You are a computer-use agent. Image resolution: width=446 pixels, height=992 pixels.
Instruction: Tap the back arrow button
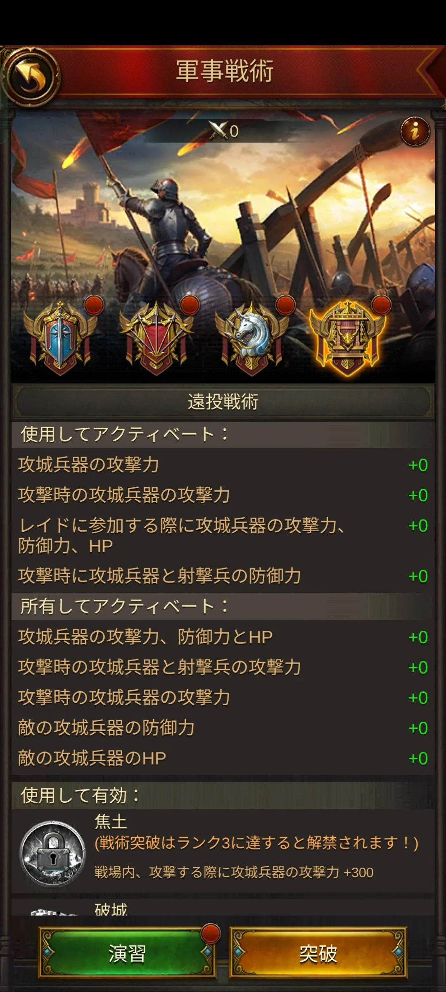coord(32,77)
